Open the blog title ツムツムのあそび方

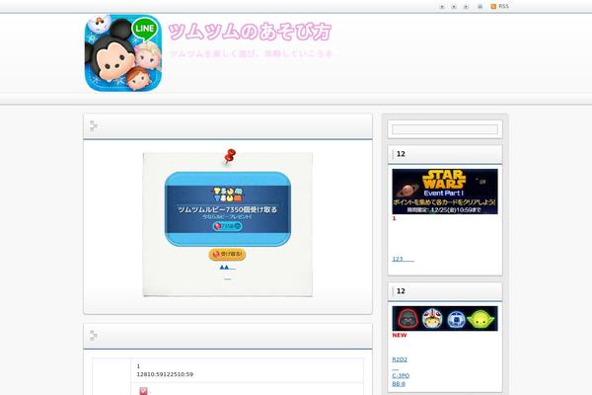pyautogui.click(x=250, y=32)
